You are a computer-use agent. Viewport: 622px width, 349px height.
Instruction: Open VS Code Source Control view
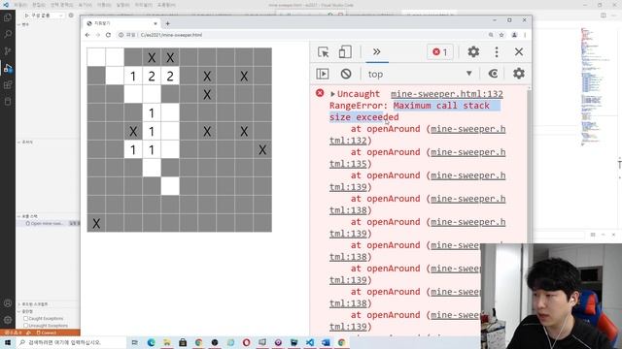8,51
